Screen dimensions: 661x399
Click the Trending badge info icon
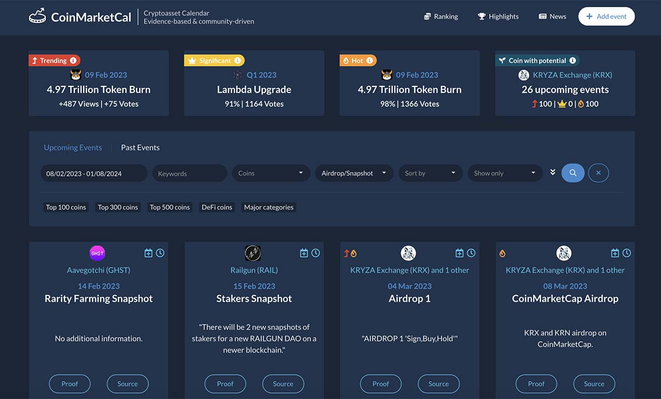coord(73,61)
